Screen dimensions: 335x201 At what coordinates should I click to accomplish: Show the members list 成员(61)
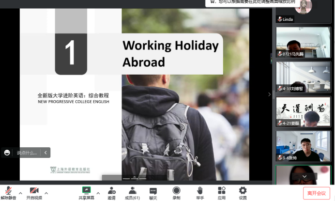click(x=132, y=192)
